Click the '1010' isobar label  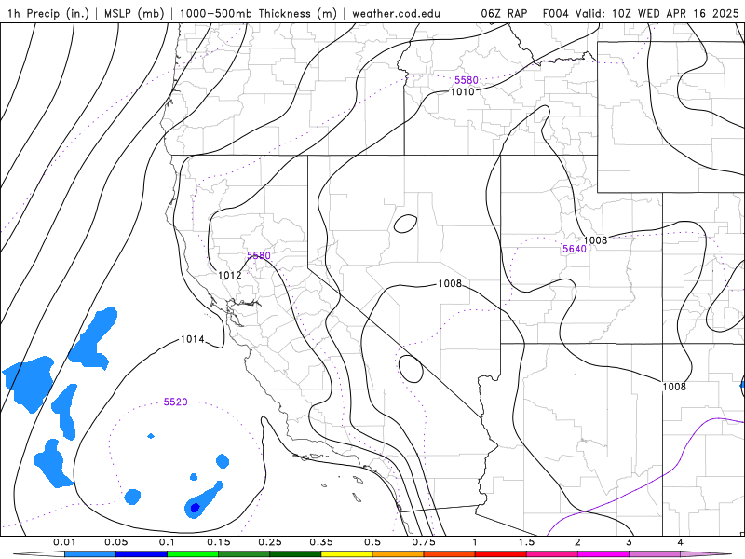[462, 91]
